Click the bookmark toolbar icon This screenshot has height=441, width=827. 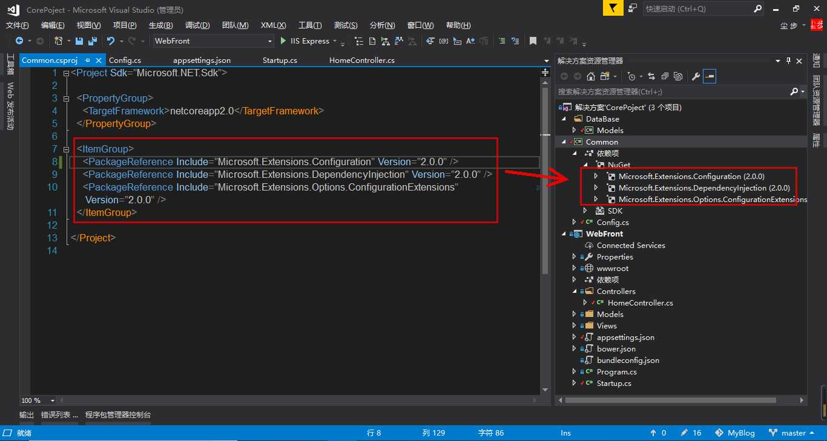(x=533, y=41)
